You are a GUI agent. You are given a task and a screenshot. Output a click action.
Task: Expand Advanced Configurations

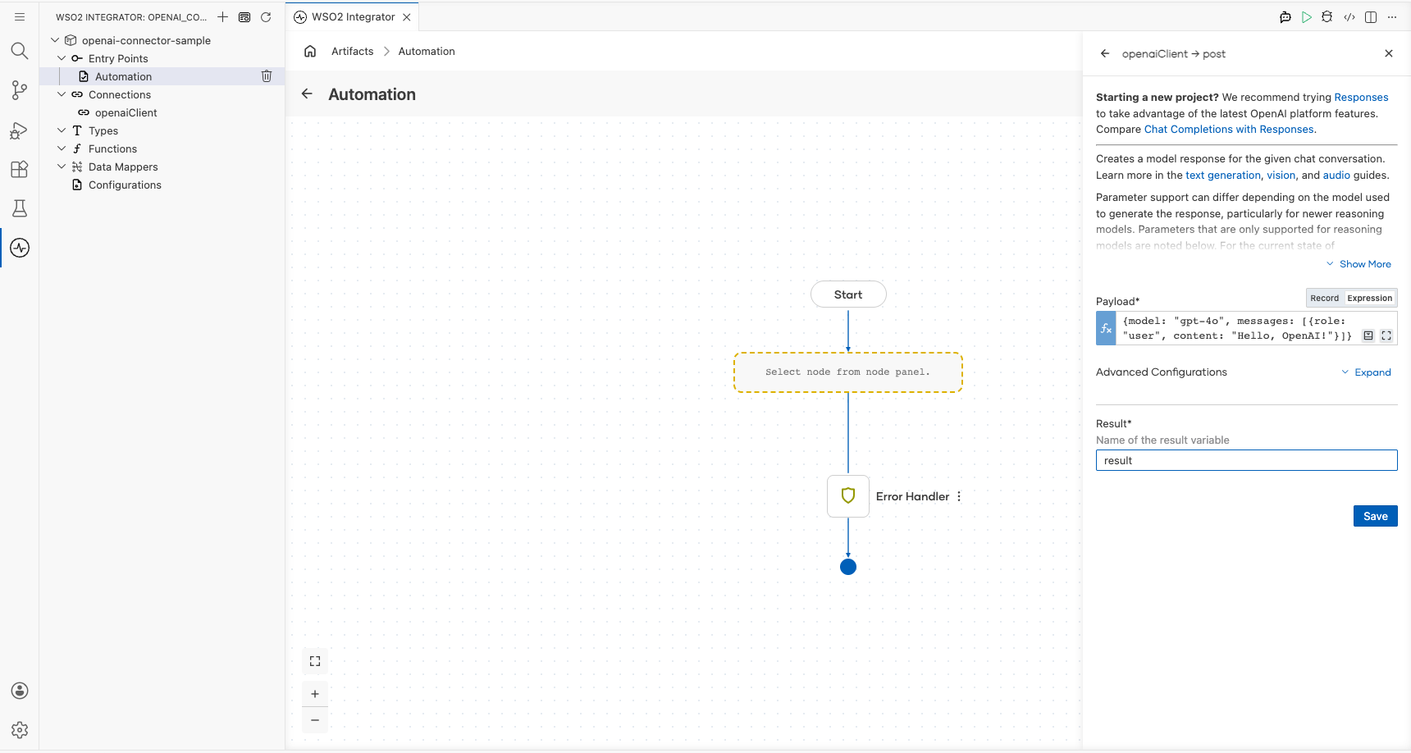(x=1367, y=372)
